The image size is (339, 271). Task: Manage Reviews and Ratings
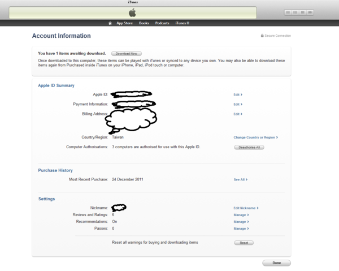(x=241, y=215)
